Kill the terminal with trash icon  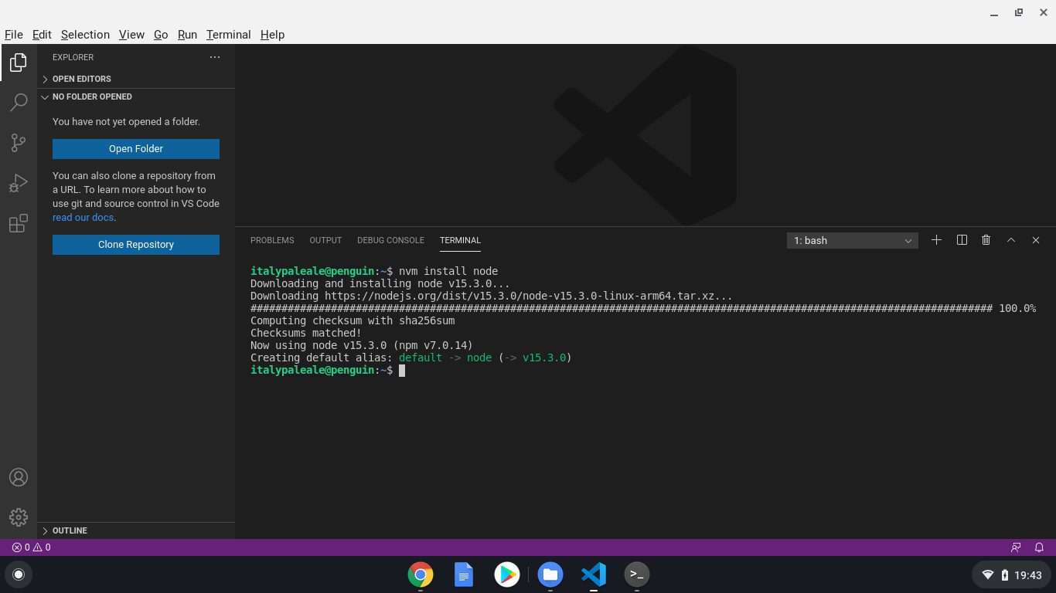click(986, 240)
